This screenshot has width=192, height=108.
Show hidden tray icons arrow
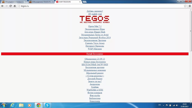click(163, 105)
